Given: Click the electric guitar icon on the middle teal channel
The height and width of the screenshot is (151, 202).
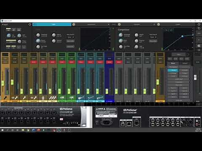Looking at the screenshot, I should coord(90,98).
